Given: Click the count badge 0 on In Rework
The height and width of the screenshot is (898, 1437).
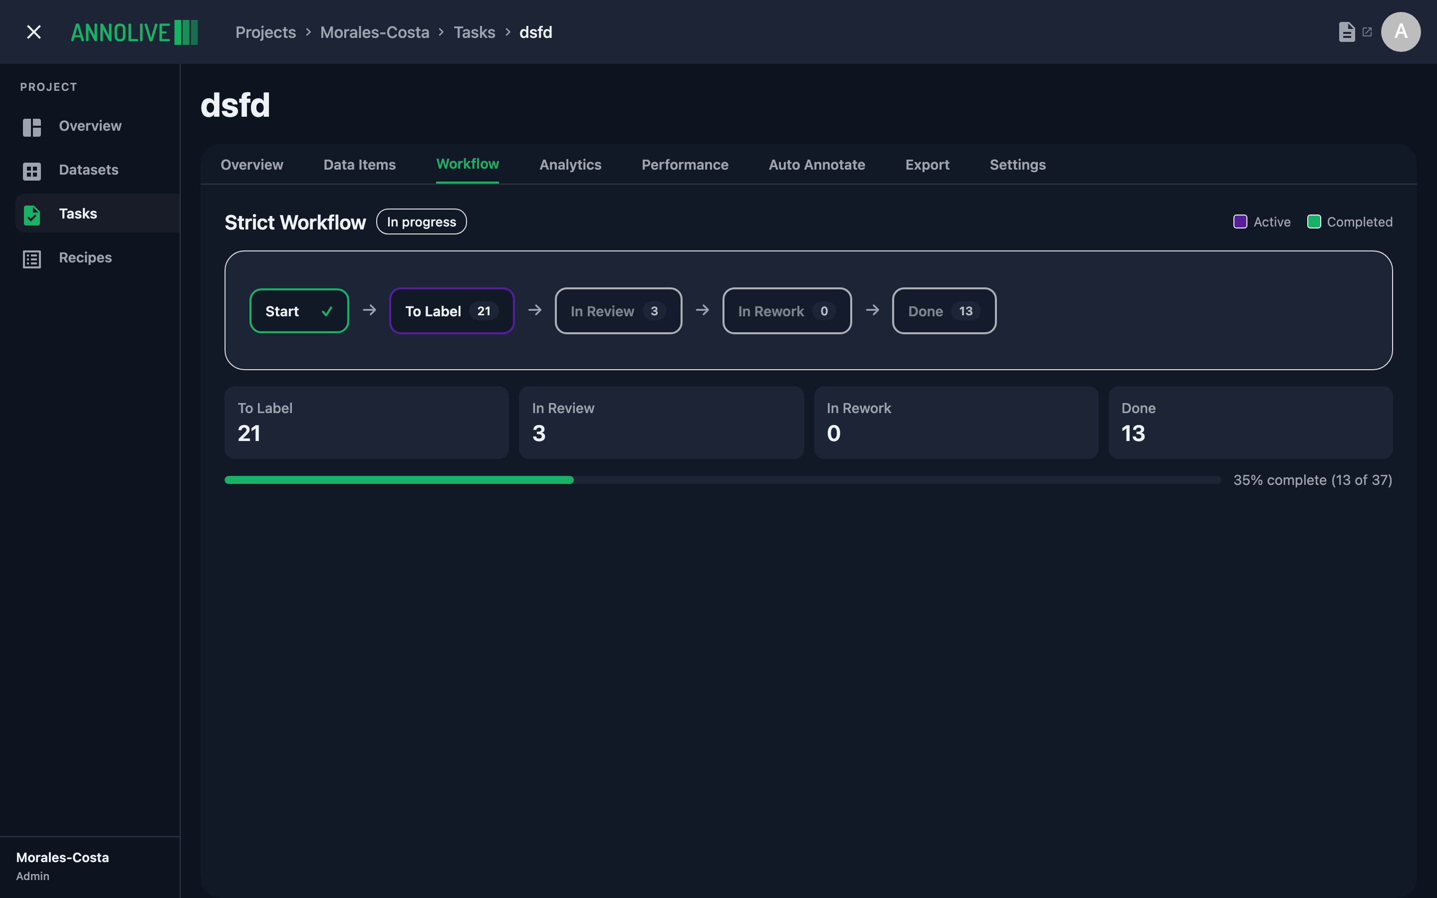Looking at the screenshot, I should [x=824, y=311].
